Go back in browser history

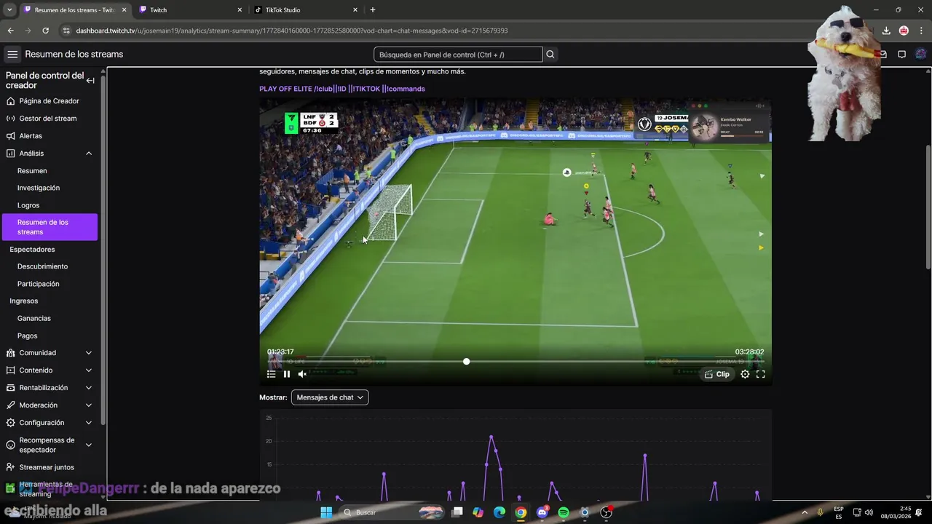(x=10, y=31)
